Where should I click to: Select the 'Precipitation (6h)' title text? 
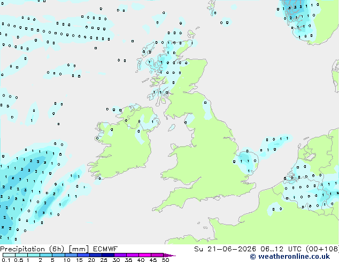[x=32, y=249]
